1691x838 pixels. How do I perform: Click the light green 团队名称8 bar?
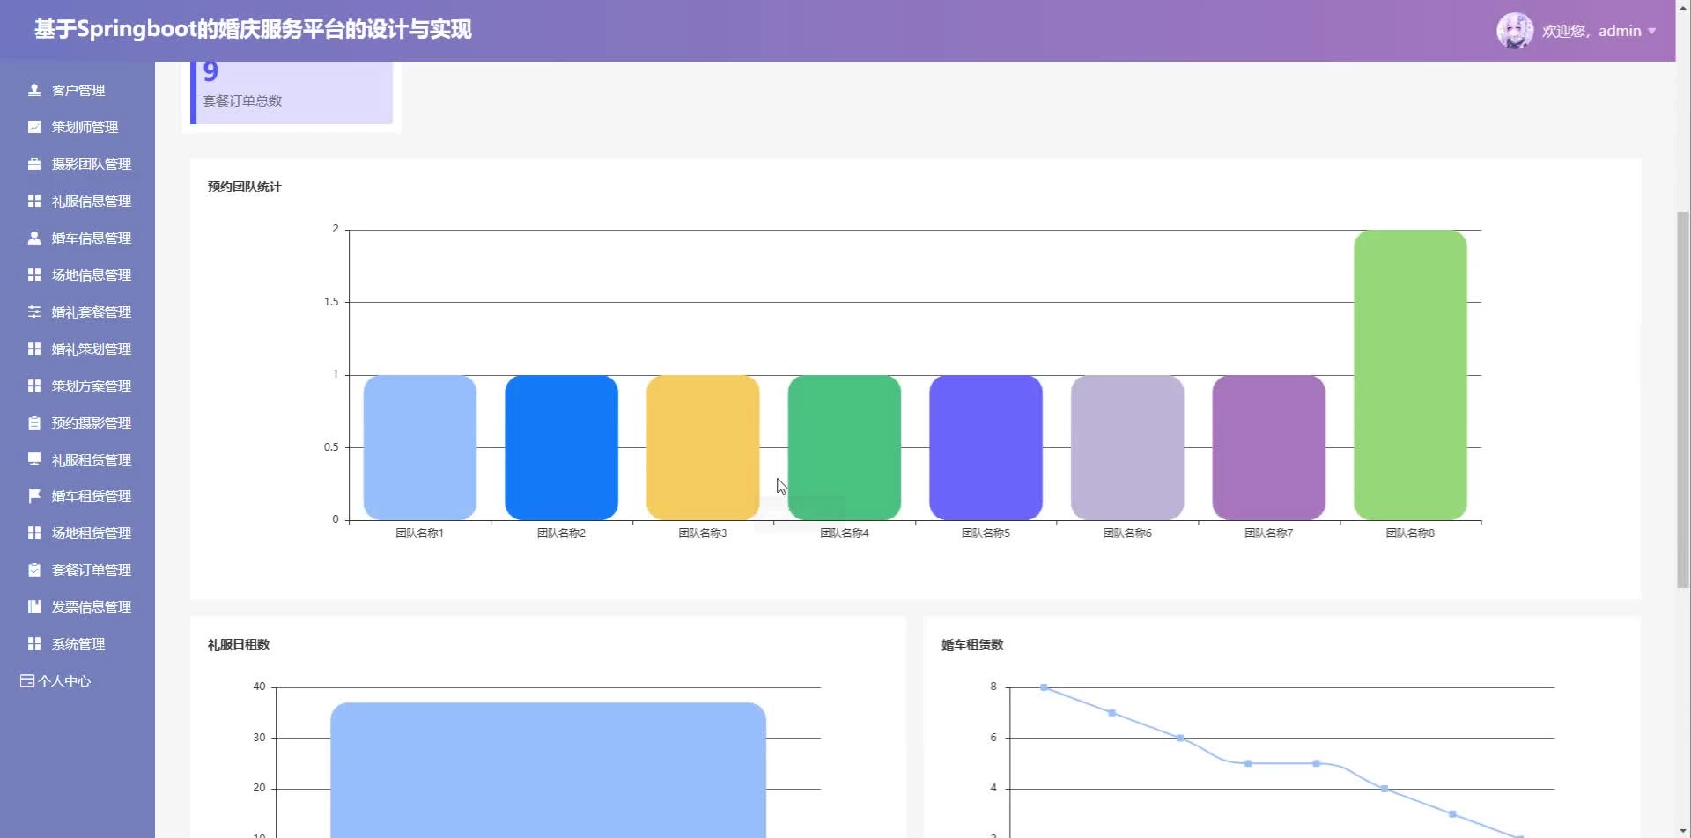(1409, 374)
